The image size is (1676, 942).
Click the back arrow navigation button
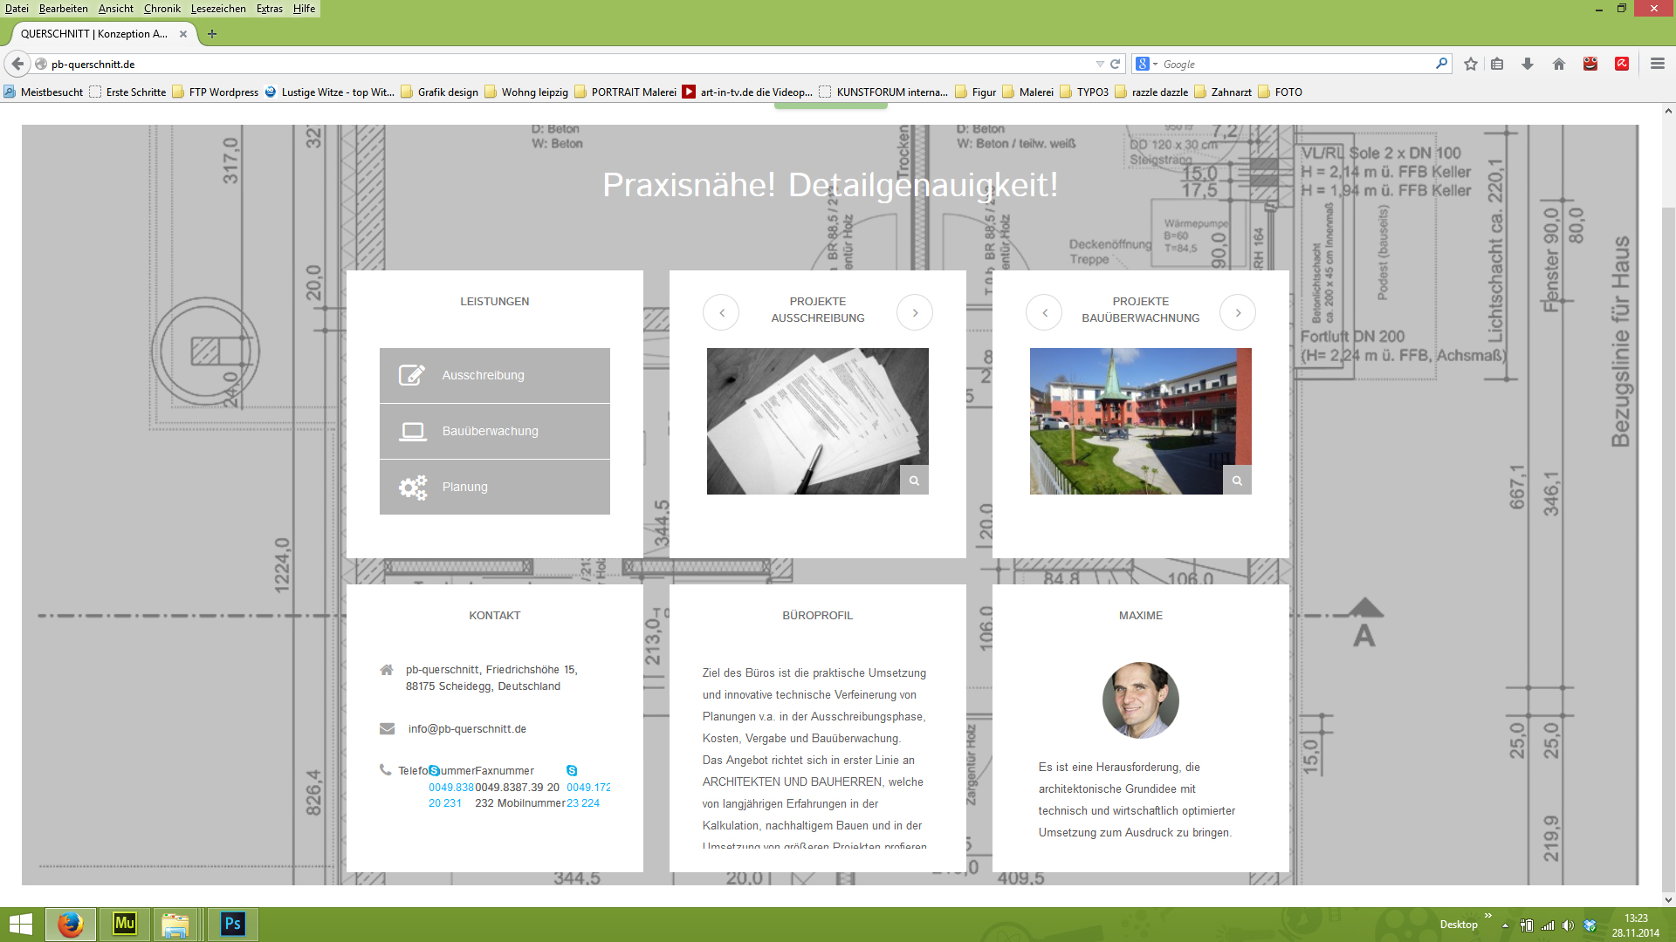(17, 64)
